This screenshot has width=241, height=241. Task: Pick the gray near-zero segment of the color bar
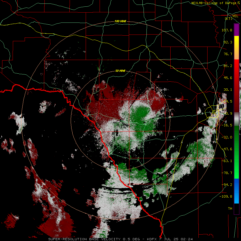click(x=236, y=119)
